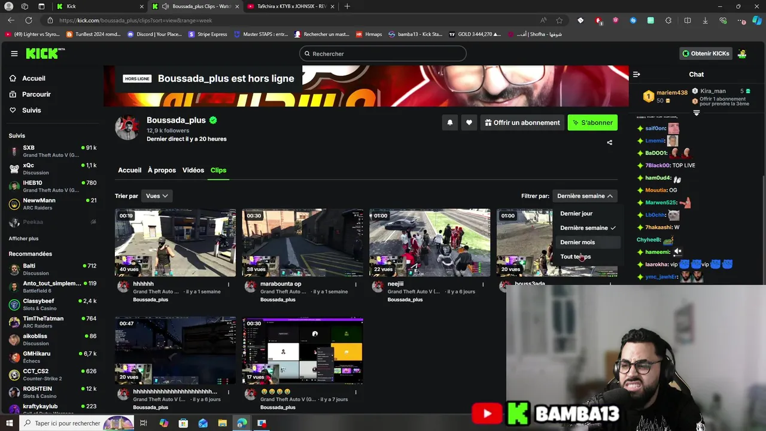Image resolution: width=766 pixels, height=431 pixels.
Task: Open Windows Start menu
Action: [10, 423]
